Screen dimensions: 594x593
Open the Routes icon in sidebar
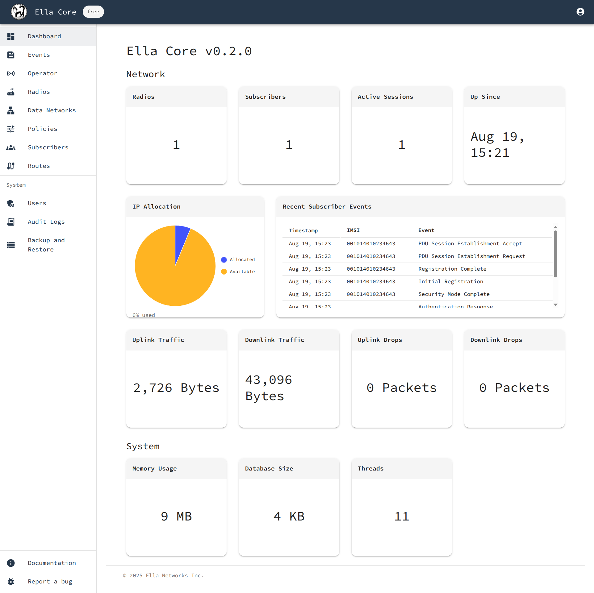pyautogui.click(x=11, y=166)
